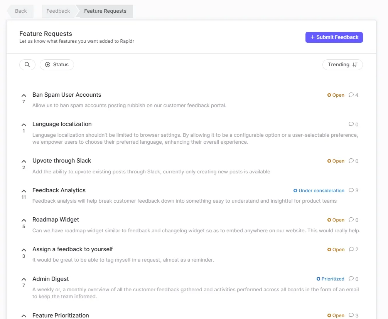Open comments on Feedback Analytics post
Screen dimensions: 388x319
pos(353,190)
